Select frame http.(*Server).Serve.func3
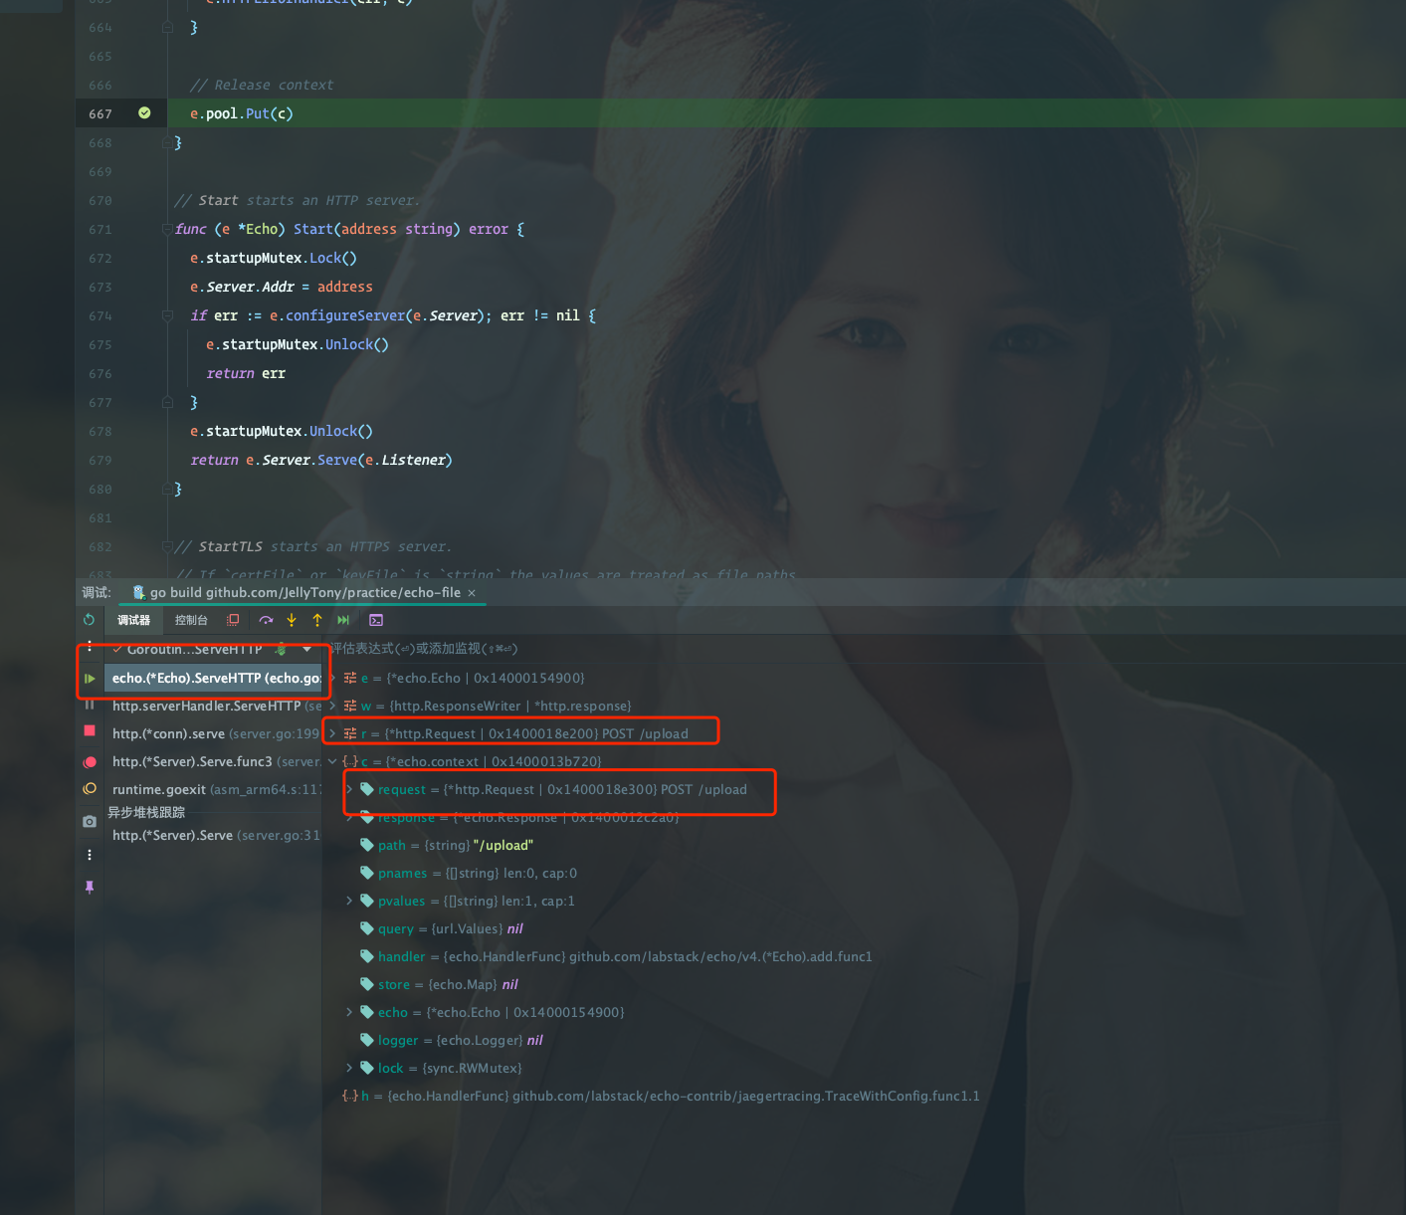The width and height of the screenshot is (1406, 1215). tap(214, 761)
